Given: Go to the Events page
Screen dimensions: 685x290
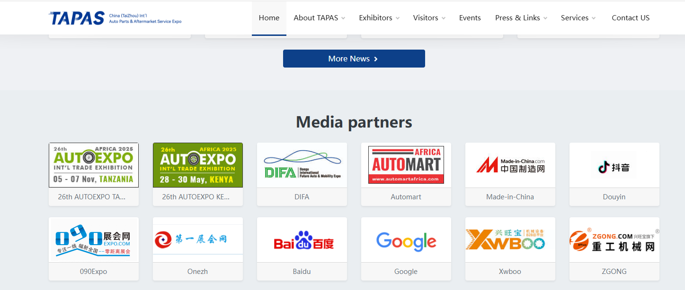Looking at the screenshot, I should pyautogui.click(x=470, y=18).
